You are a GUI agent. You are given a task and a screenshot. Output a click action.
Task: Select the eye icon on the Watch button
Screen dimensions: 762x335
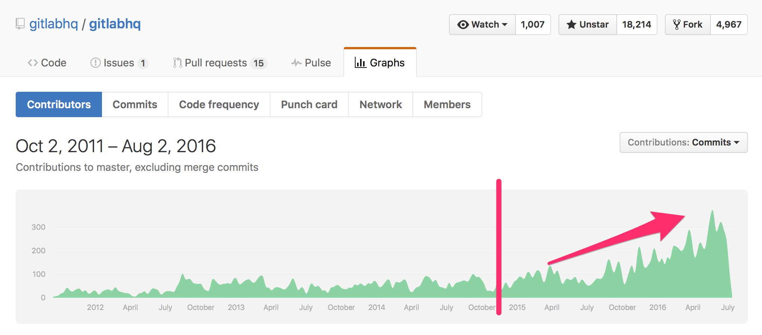pyautogui.click(x=463, y=25)
